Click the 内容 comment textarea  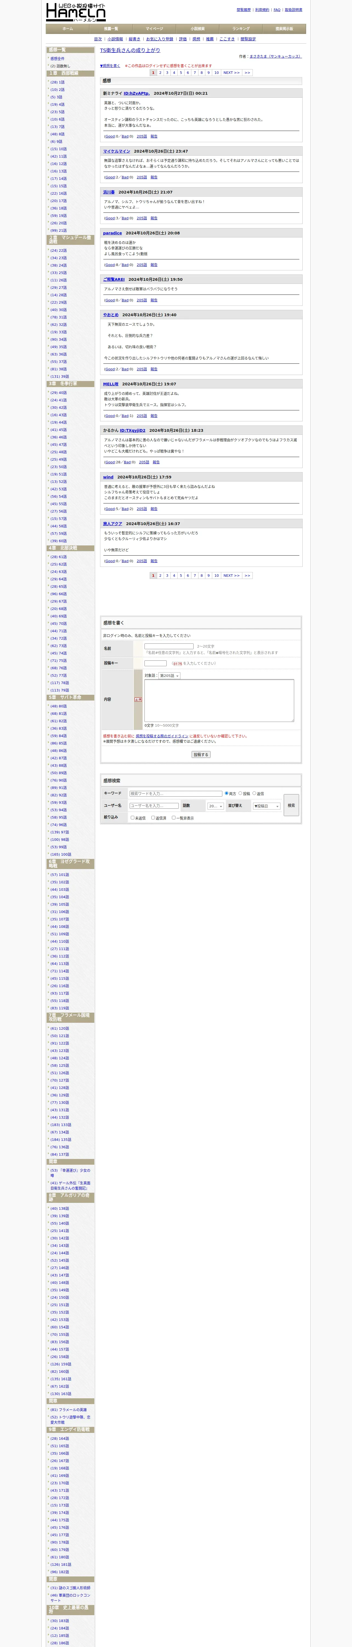click(x=219, y=701)
